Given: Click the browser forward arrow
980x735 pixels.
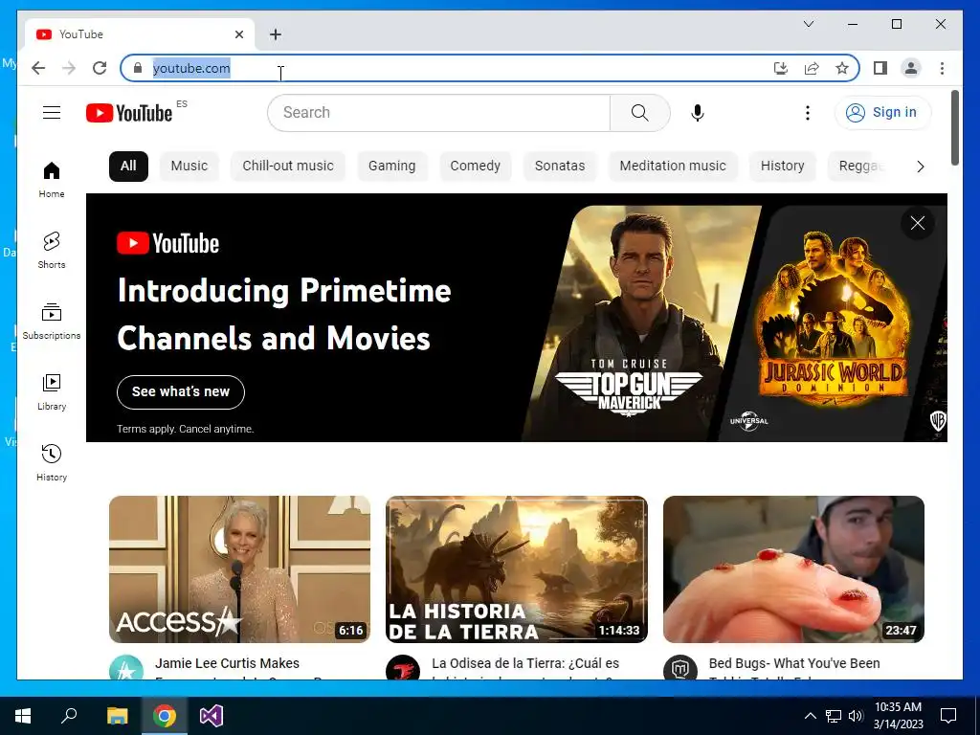Looking at the screenshot, I should 69,68.
